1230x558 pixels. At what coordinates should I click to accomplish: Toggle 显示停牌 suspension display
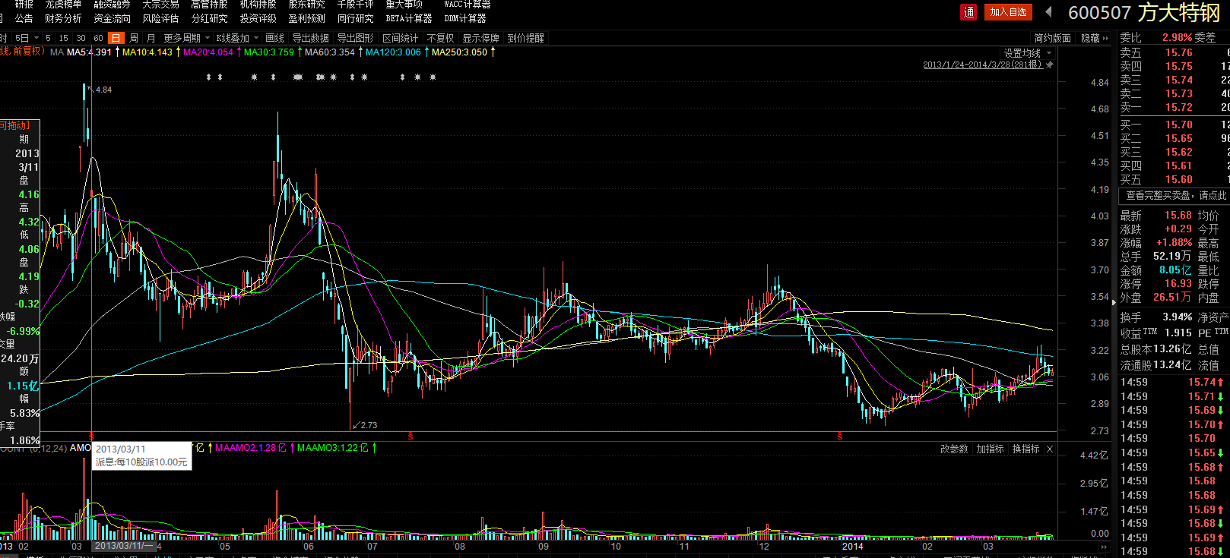tap(480, 38)
